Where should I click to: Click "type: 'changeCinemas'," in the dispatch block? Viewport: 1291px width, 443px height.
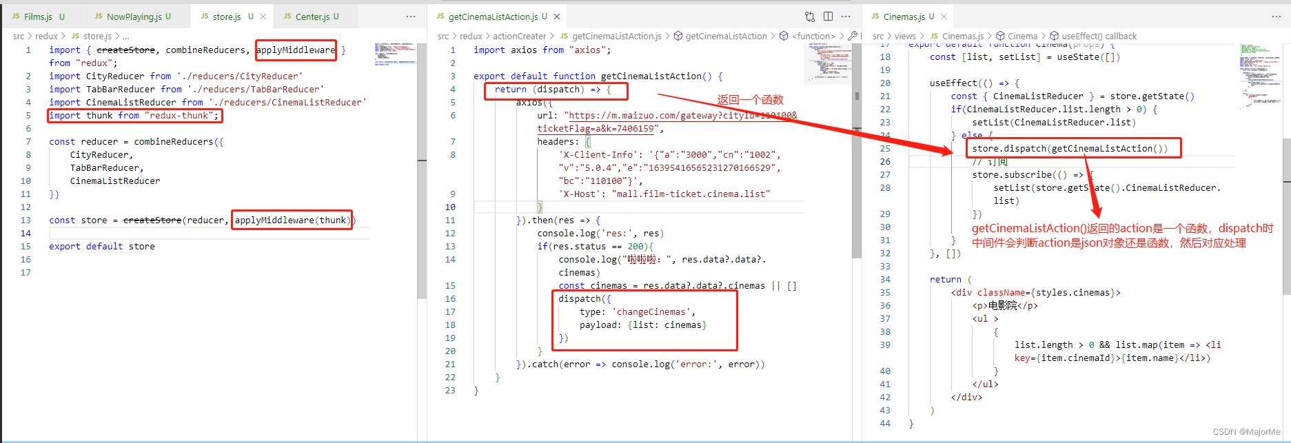637,312
